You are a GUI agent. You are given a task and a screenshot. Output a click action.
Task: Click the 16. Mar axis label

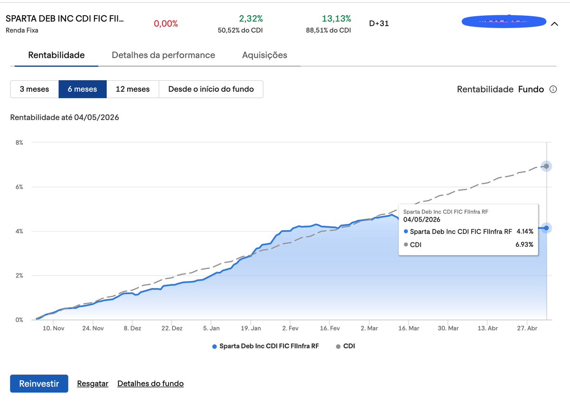[x=409, y=328]
